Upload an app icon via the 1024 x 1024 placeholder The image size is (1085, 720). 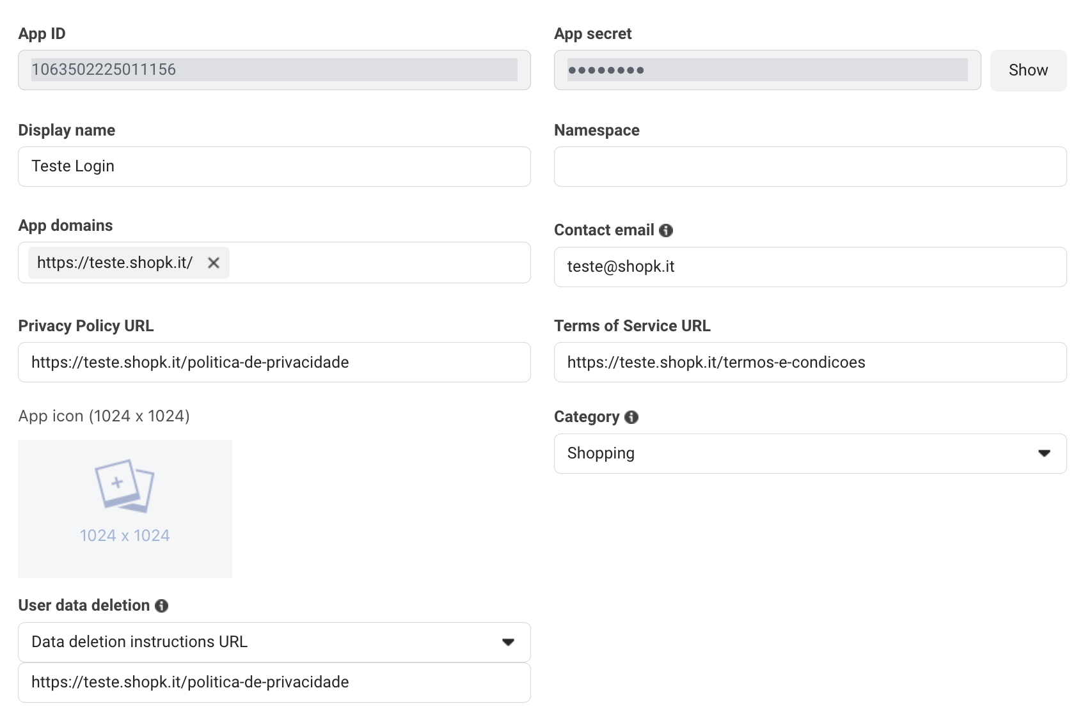coord(125,508)
